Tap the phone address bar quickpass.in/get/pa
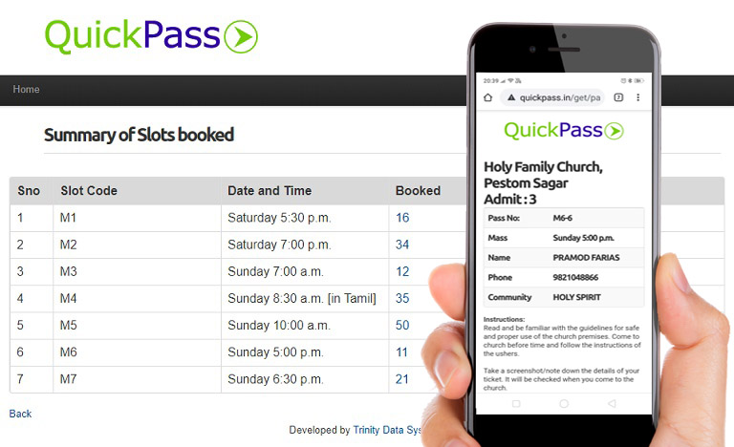This screenshot has height=447, width=734. coord(552,97)
